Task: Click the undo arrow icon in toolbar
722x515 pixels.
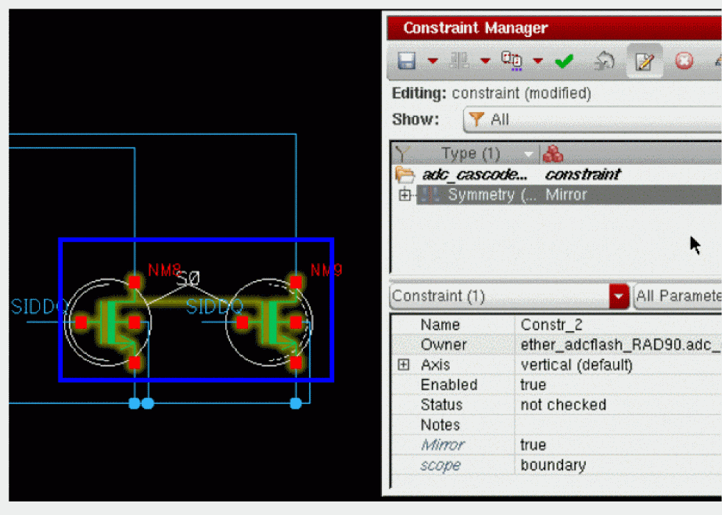Action: pos(604,61)
